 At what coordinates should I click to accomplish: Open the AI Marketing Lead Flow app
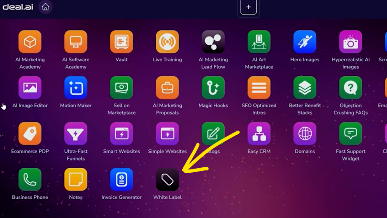(x=213, y=42)
